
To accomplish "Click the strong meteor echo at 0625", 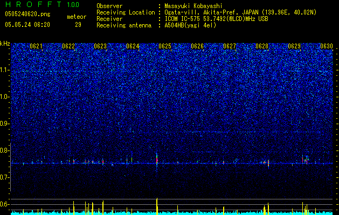I will pos(157,161).
